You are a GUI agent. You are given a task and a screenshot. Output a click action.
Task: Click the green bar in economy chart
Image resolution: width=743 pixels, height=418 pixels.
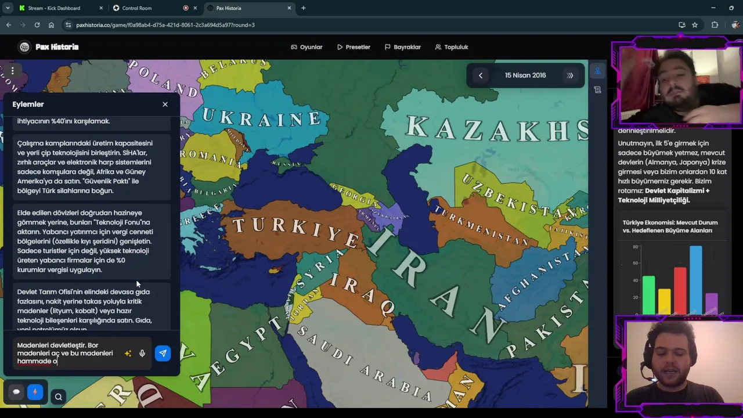[x=648, y=295]
